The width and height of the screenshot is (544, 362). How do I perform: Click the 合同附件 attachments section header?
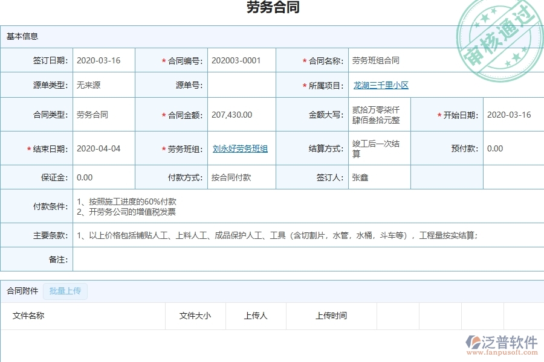(23, 291)
